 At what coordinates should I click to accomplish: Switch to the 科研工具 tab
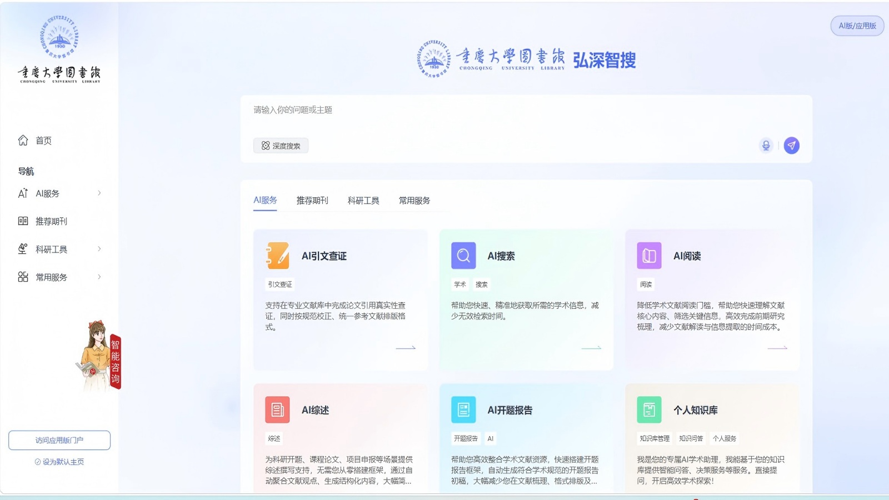click(363, 200)
